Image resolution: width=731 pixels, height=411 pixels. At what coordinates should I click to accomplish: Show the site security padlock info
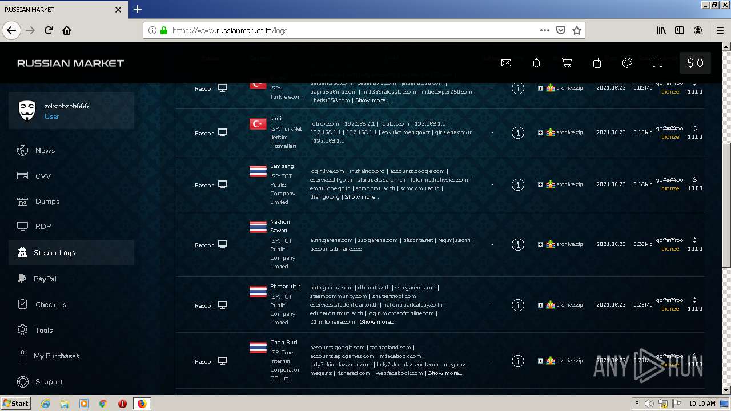click(x=164, y=30)
